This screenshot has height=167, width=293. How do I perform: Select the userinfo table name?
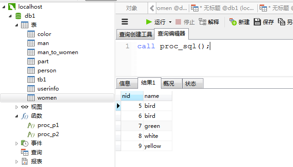pos(48,89)
